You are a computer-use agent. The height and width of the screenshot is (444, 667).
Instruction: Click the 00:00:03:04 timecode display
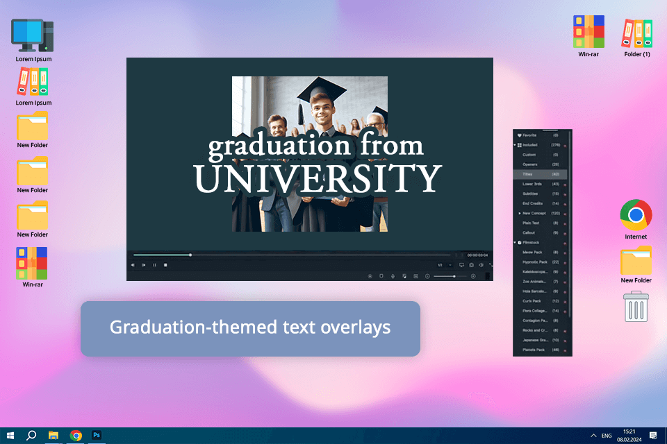tap(477, 255)
